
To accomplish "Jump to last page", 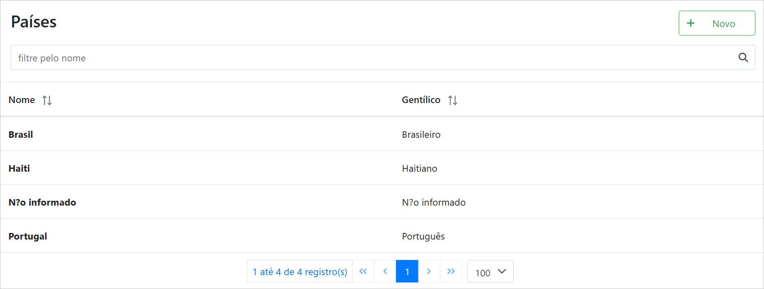I will tap(451, 271).
